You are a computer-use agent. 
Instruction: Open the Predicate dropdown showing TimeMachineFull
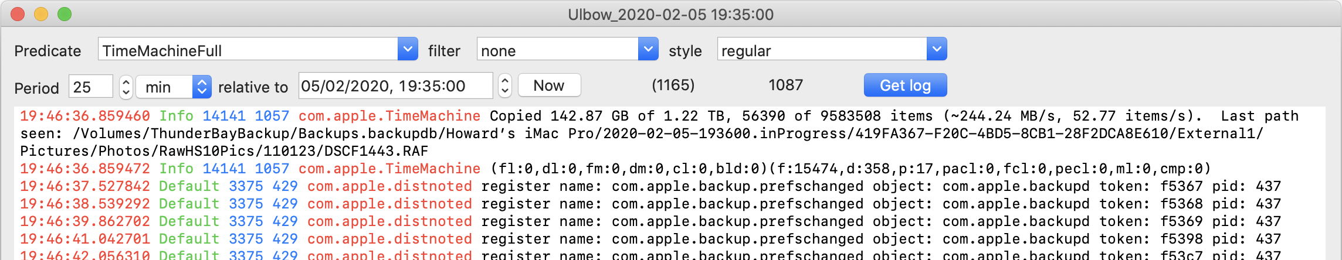click(x=408, y=49)
